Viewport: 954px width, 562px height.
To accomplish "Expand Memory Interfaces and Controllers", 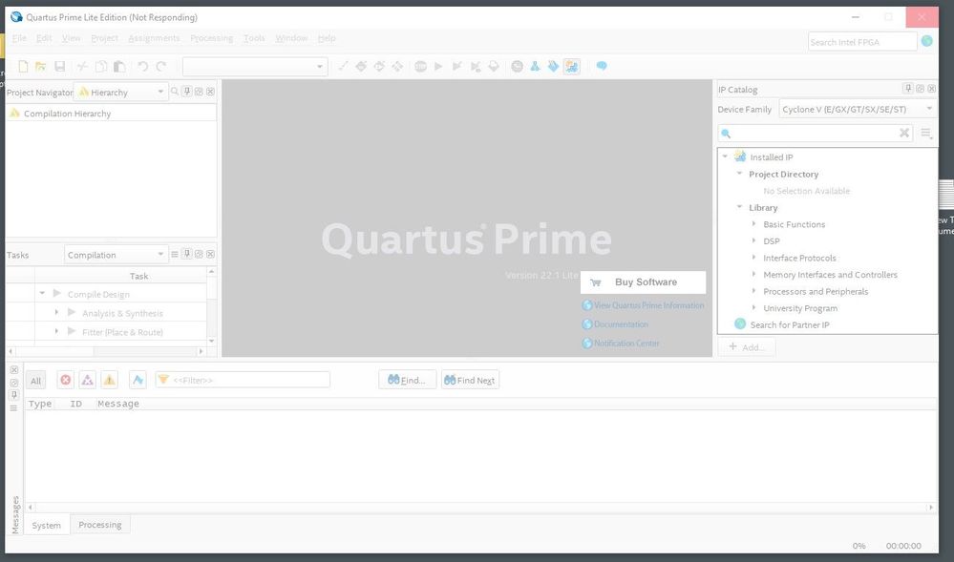I will [753, 274].
